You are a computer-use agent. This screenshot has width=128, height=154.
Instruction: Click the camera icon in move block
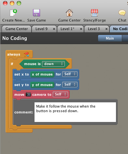pos(28,94)
